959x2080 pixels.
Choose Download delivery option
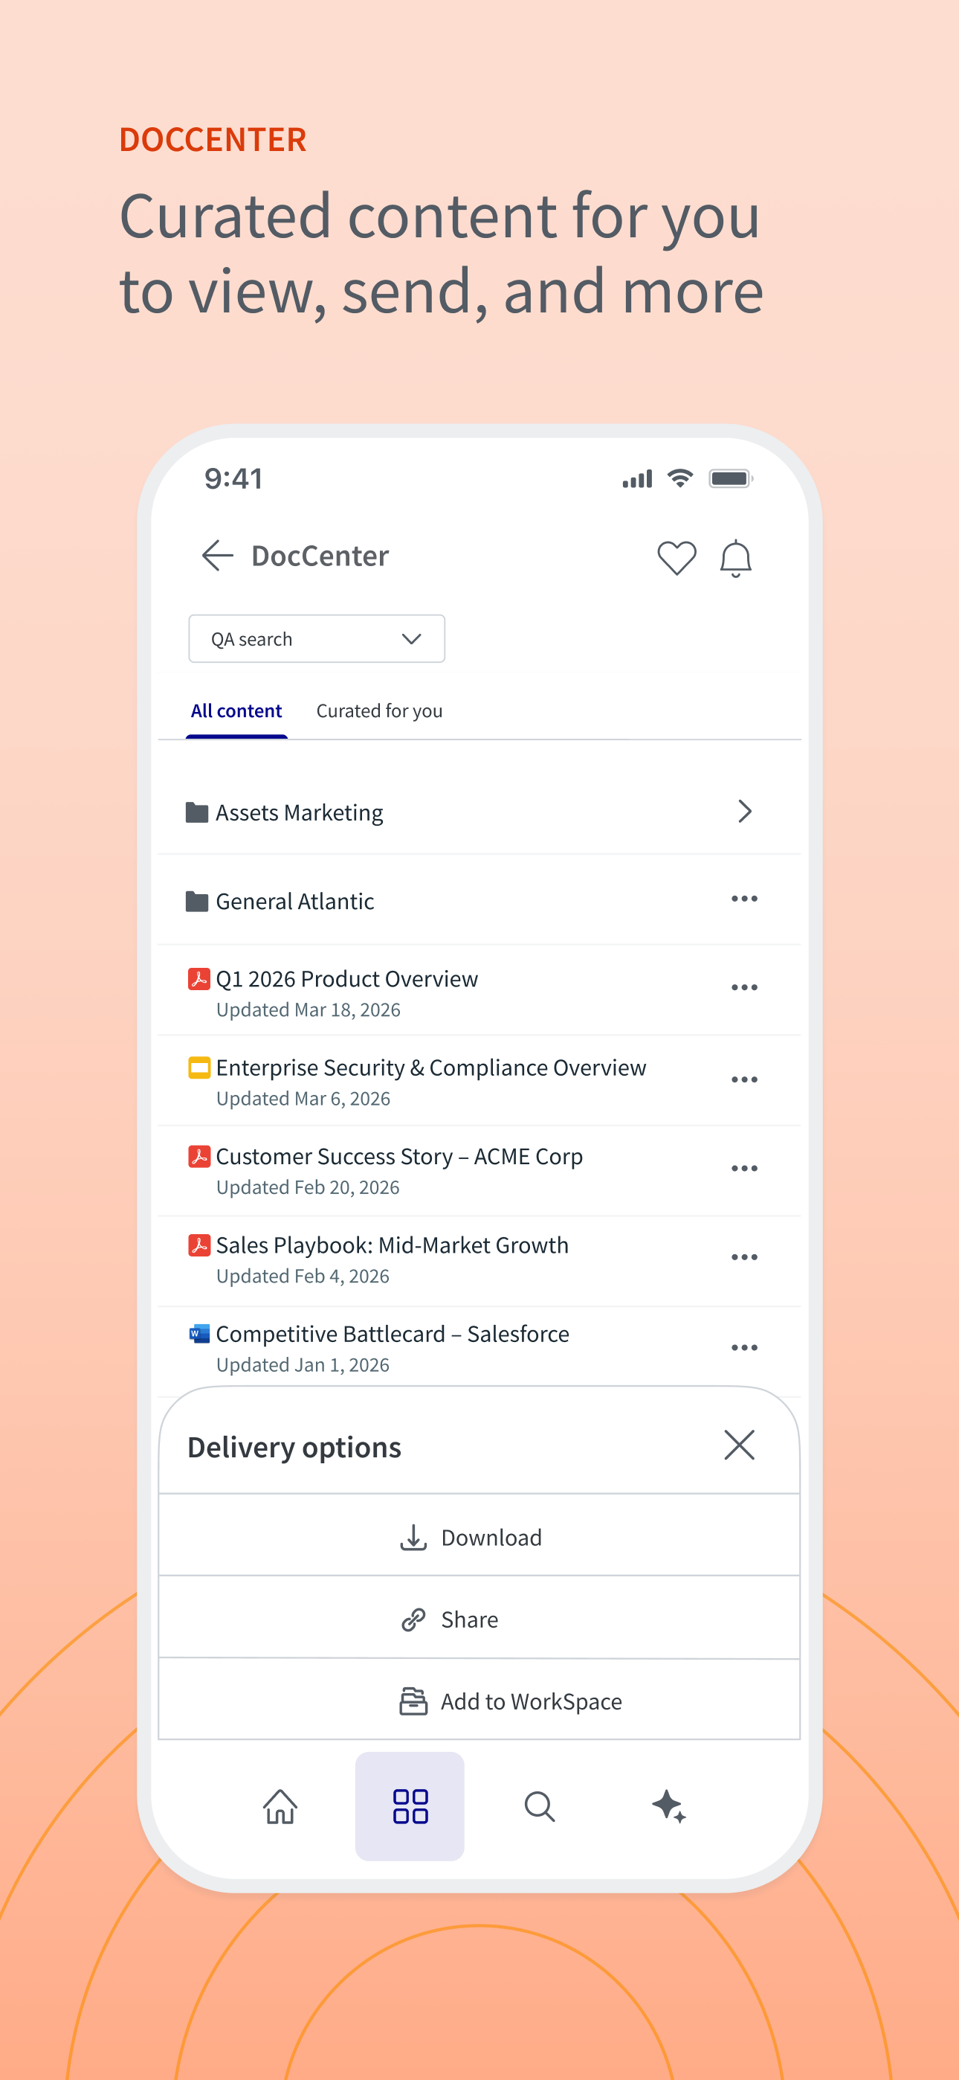coord(479,1537)
